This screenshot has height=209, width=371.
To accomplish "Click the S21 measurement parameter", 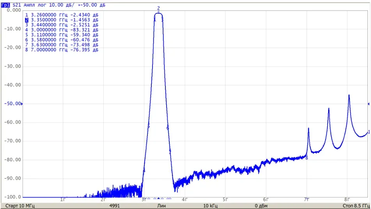I will [x=17, y=5].
